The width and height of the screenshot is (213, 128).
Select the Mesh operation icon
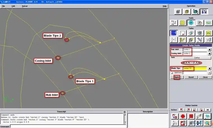187,12
